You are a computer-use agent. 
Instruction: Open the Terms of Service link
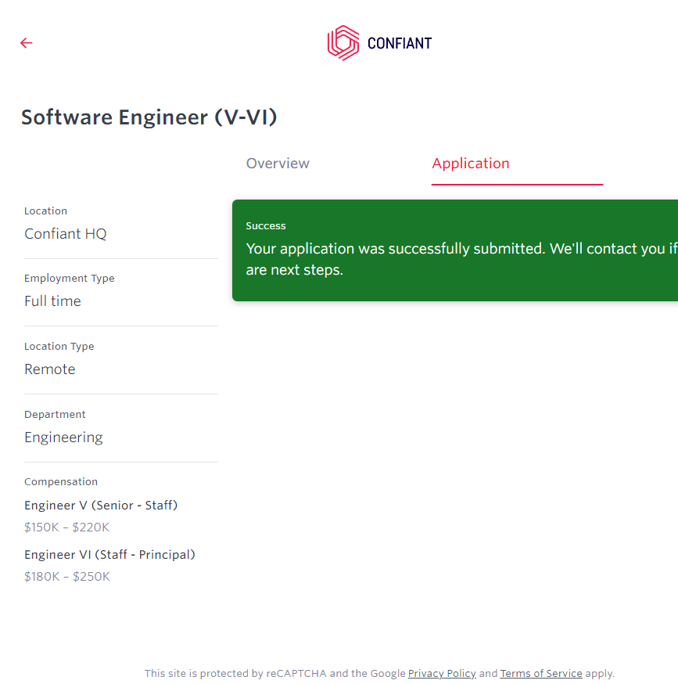(541, 673)
